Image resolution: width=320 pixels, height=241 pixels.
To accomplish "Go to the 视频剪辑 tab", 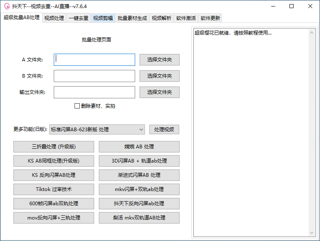I will (103, 18).
